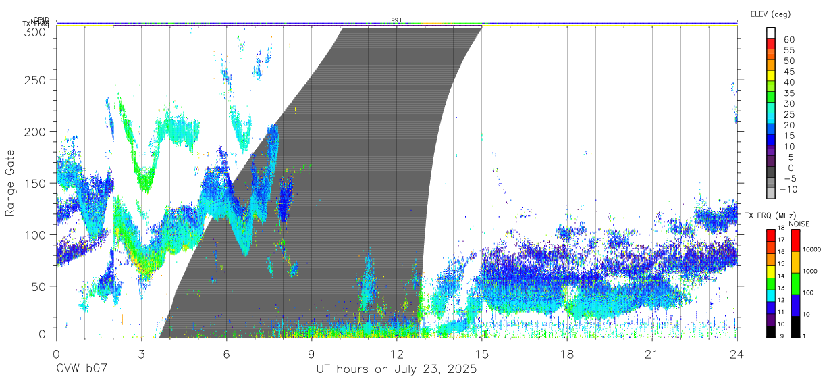Screen dimensions: 829x383
Task: Select y-axis tick label '150'
Action: point(36,183)
